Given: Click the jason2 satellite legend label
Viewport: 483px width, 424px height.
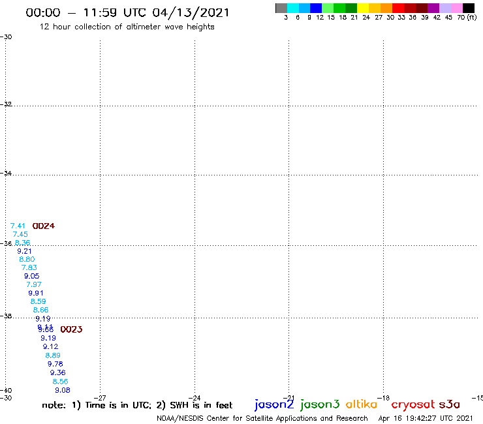Looking at the screenshot, I should [x=274, y=404].
